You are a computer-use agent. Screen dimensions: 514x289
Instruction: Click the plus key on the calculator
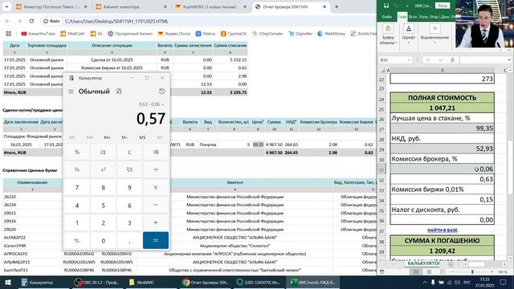click(x=156, y=223)
